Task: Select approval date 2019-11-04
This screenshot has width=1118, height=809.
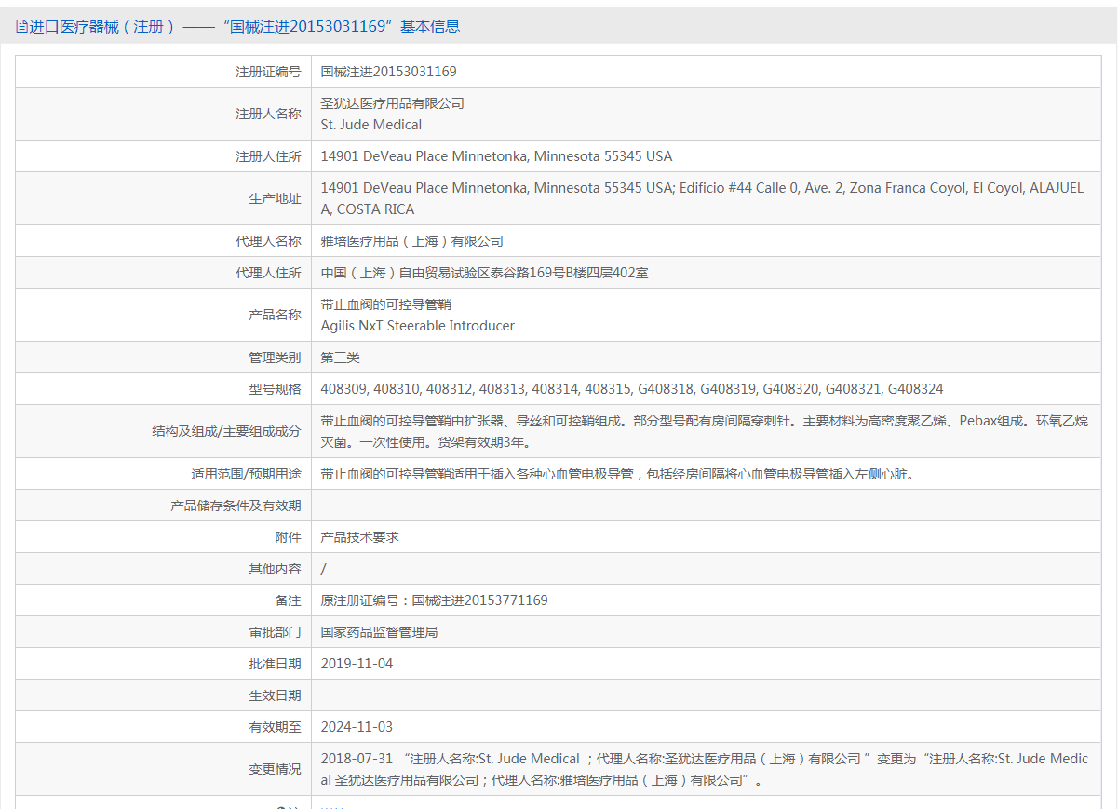Action: click(x=357, y=664)
